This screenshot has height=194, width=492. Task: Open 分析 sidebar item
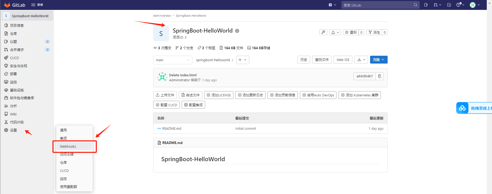point(27,106)
